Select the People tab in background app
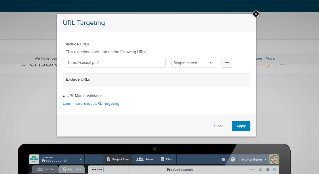319x174 pixels. point(45,169)
